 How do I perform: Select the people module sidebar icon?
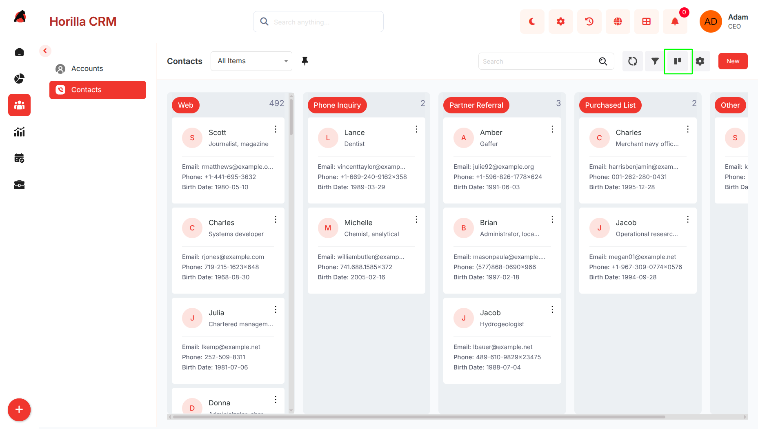(19, 105)
